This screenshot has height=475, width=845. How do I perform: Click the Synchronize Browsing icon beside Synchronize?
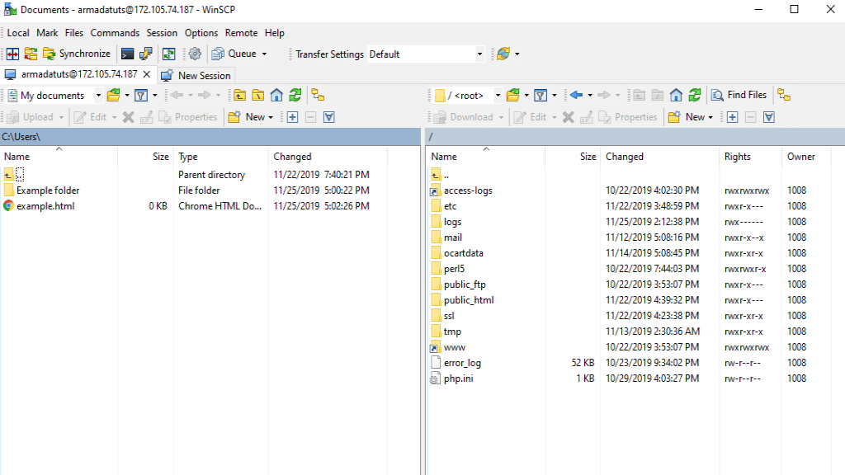click(31, 54)
